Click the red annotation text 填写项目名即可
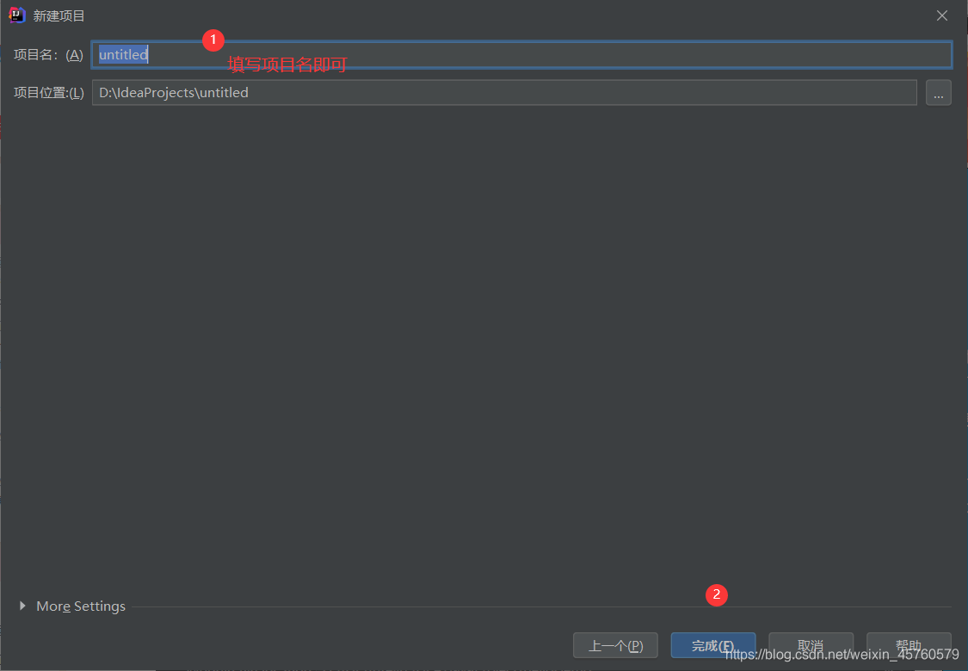 [287, 65]
